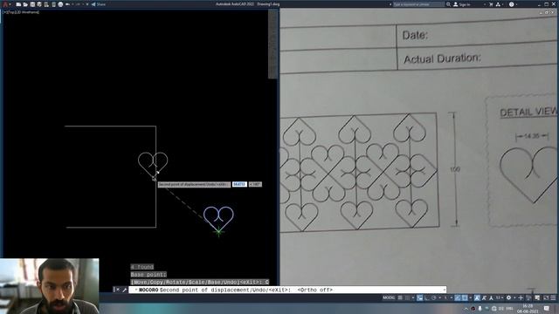559x314 pixels.
Task: Click the MODEL space button
Action: point(389,297)
